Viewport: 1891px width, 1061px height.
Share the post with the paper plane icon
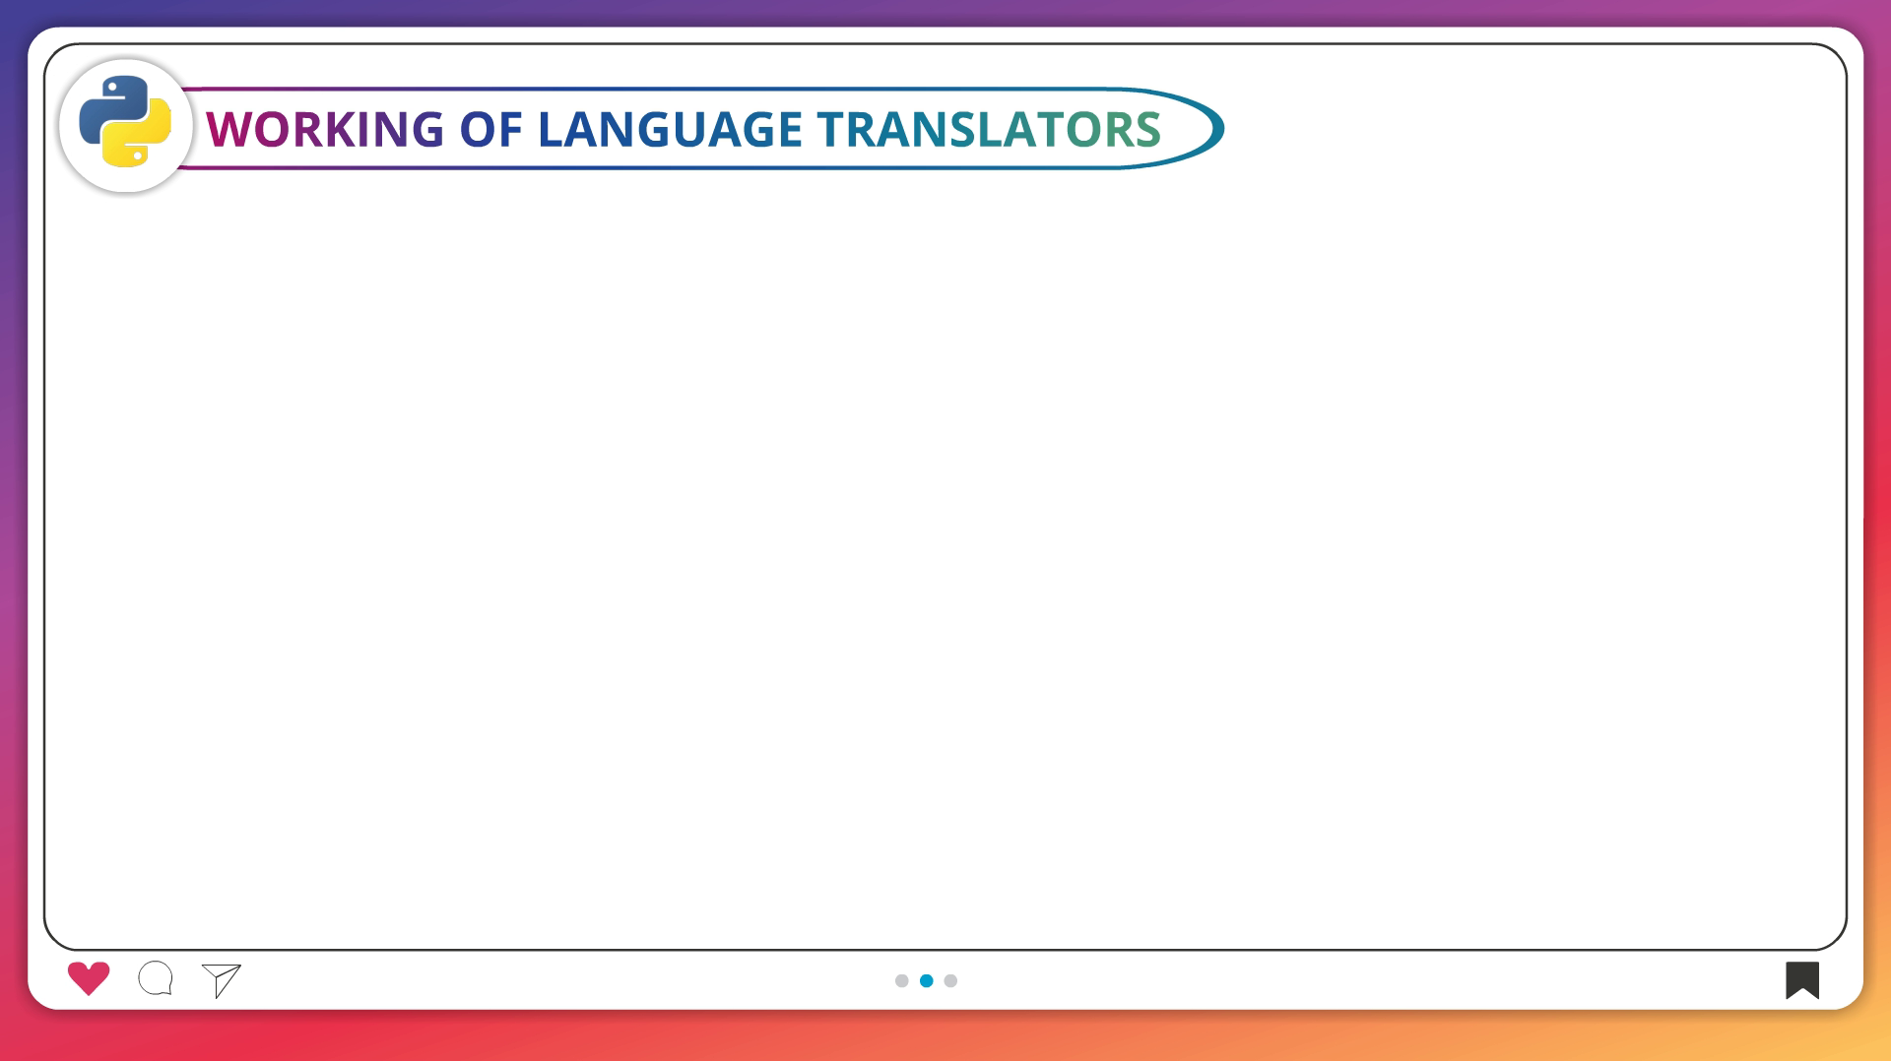tap(222, 979)
